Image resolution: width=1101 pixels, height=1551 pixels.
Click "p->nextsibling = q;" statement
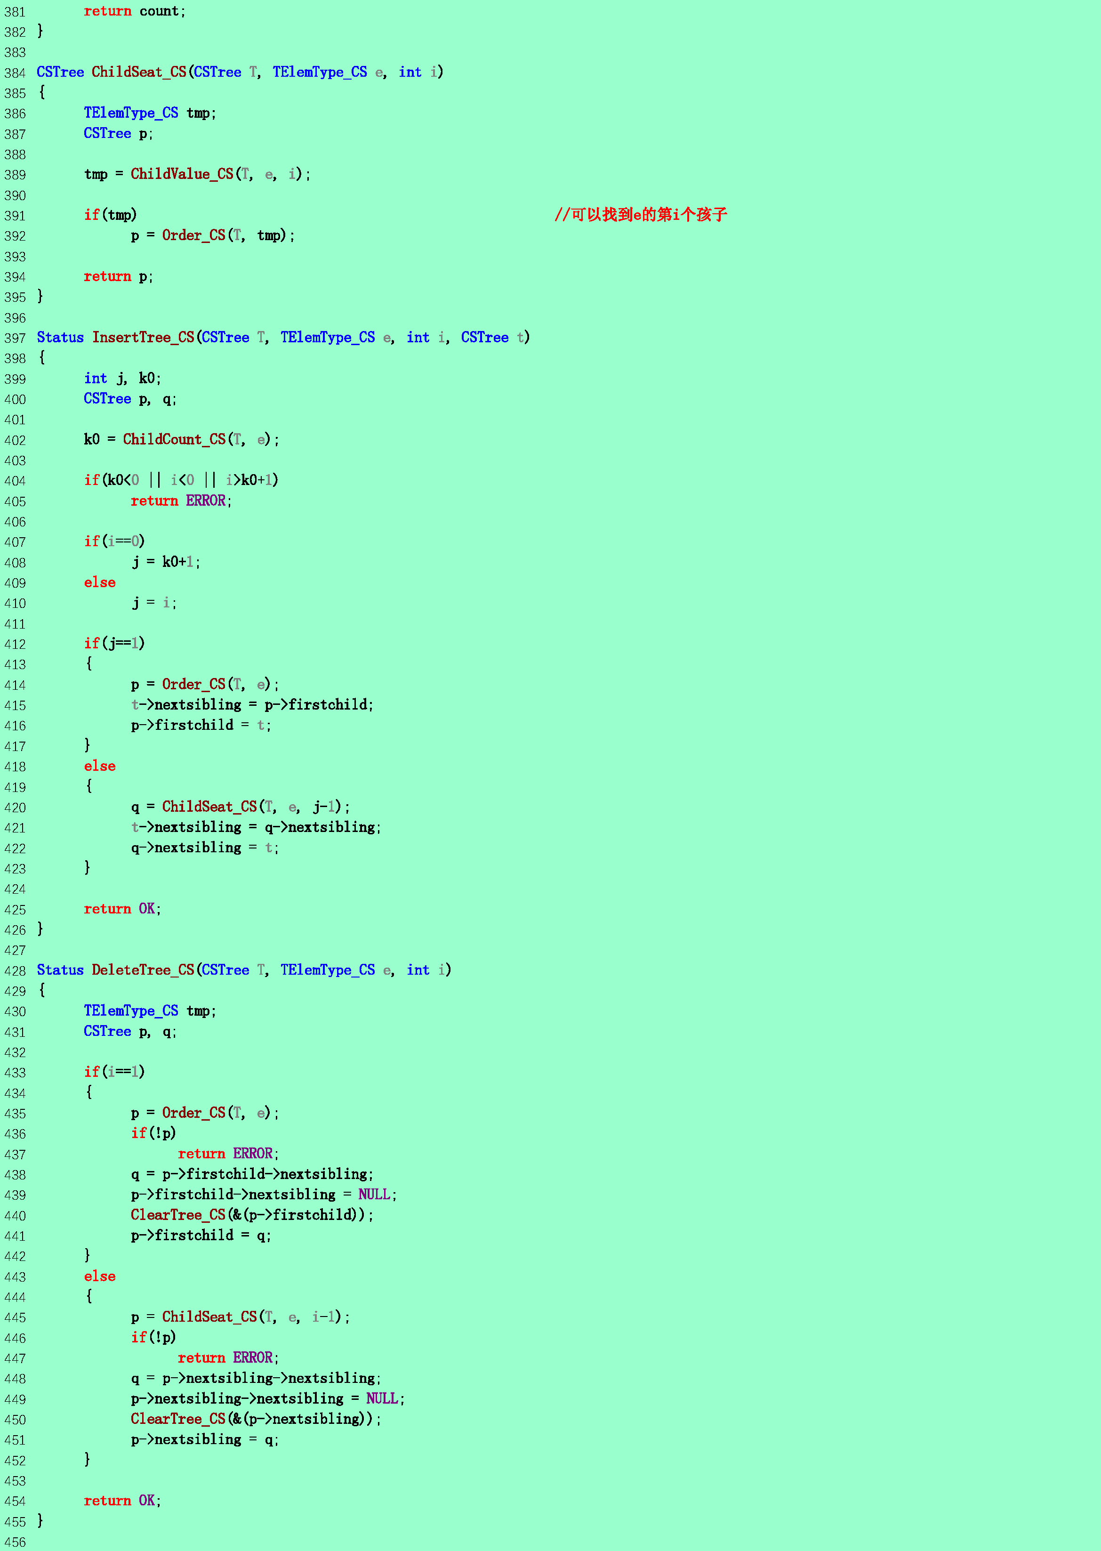[x=205, y=1439]
